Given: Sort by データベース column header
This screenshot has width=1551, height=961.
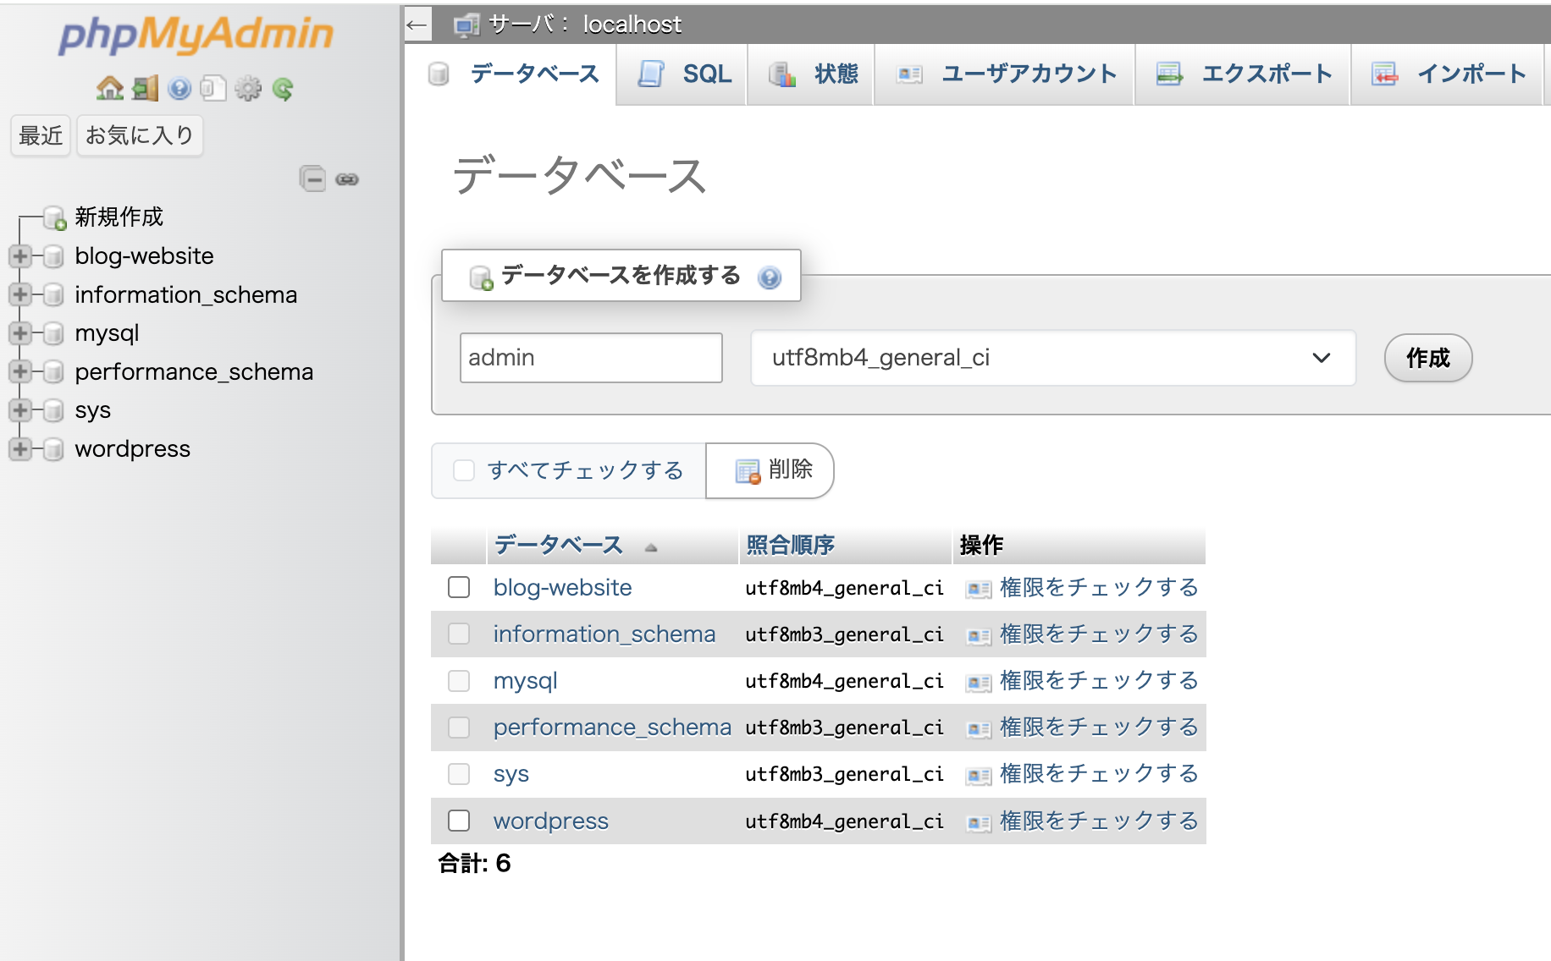Looking at the screenshot, I should [x=559, y=545].
